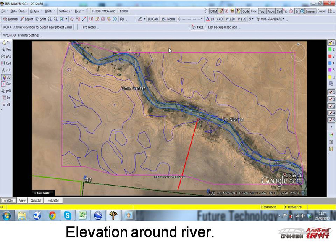
Task: Open the Output menu dropdown
Action: pyautogui.click(x=36, y=11)
